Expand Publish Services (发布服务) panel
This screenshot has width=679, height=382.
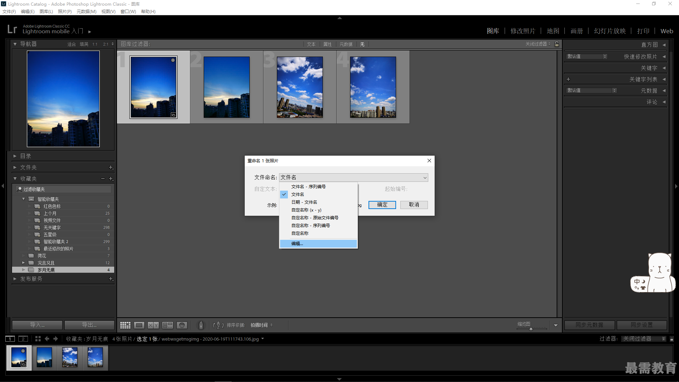(x=15, y=279)
